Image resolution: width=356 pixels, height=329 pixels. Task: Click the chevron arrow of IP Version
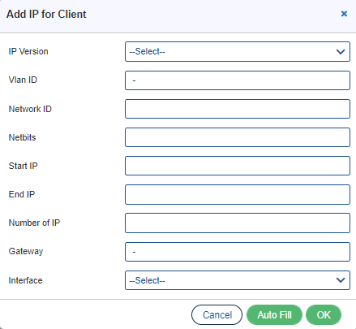click(341, 51)
